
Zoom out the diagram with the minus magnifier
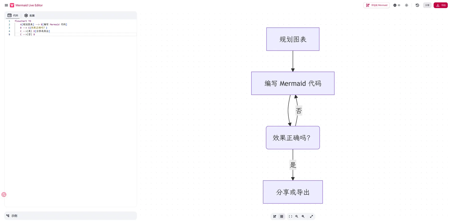tap(297, 216)
